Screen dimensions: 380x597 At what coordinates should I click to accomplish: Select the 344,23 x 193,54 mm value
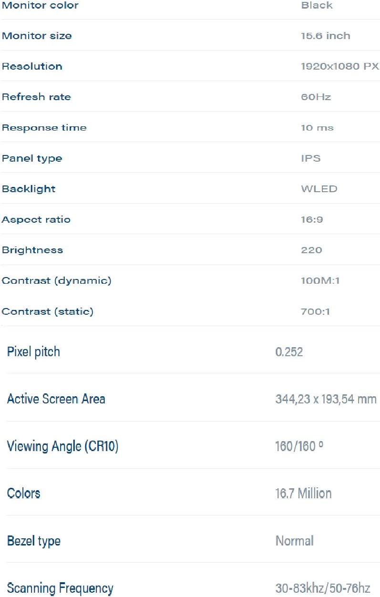click(x=326, y=399)
